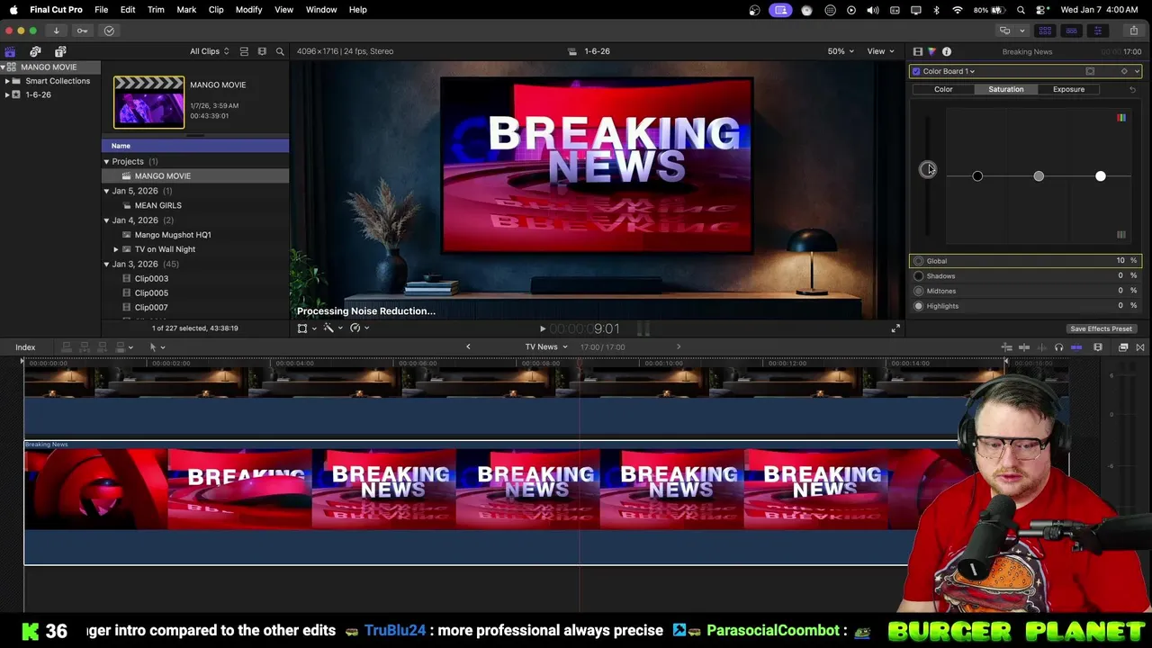Open clip appearance filmstrip icon in timeline
This screenshot has width=1152, height=648.
click(x=1098, y=347)
